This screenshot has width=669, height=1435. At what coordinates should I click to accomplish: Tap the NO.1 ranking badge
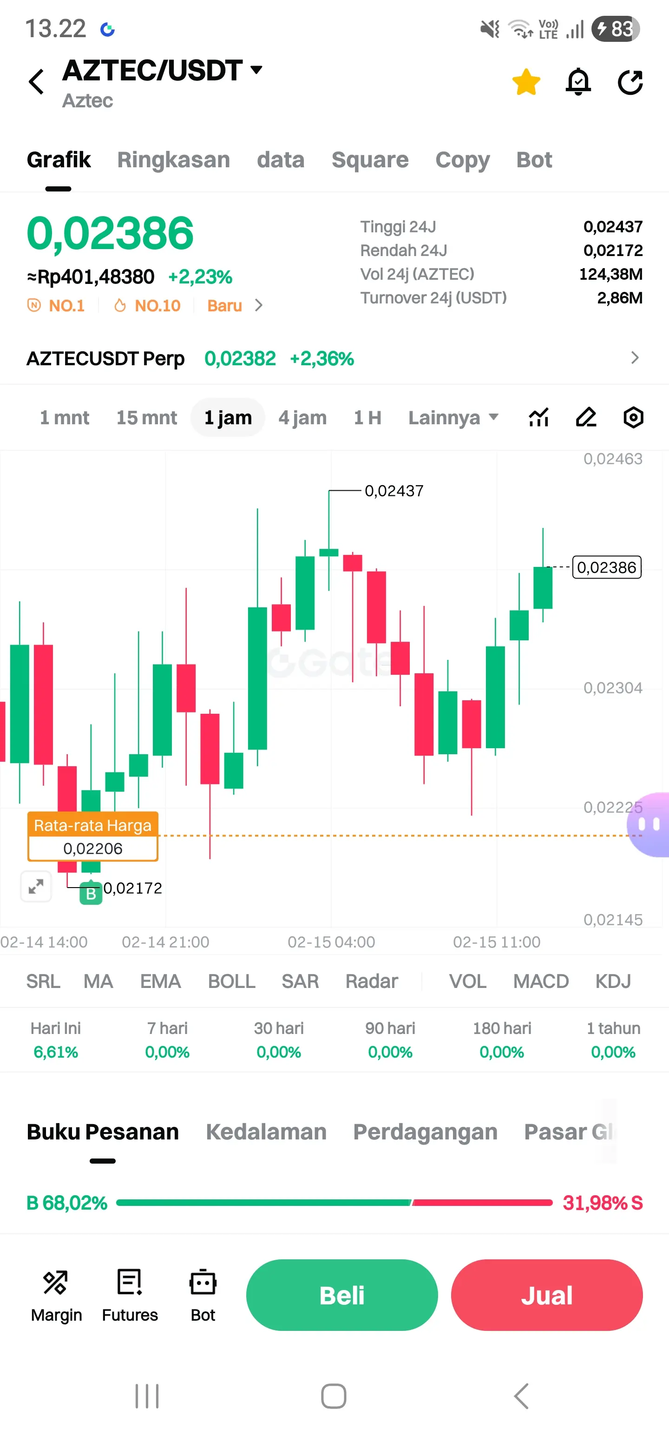(56, 305)
